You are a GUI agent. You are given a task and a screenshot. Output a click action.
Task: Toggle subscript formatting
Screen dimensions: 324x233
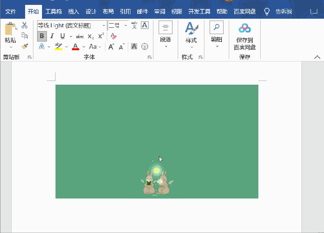click(x=91, y=36)
